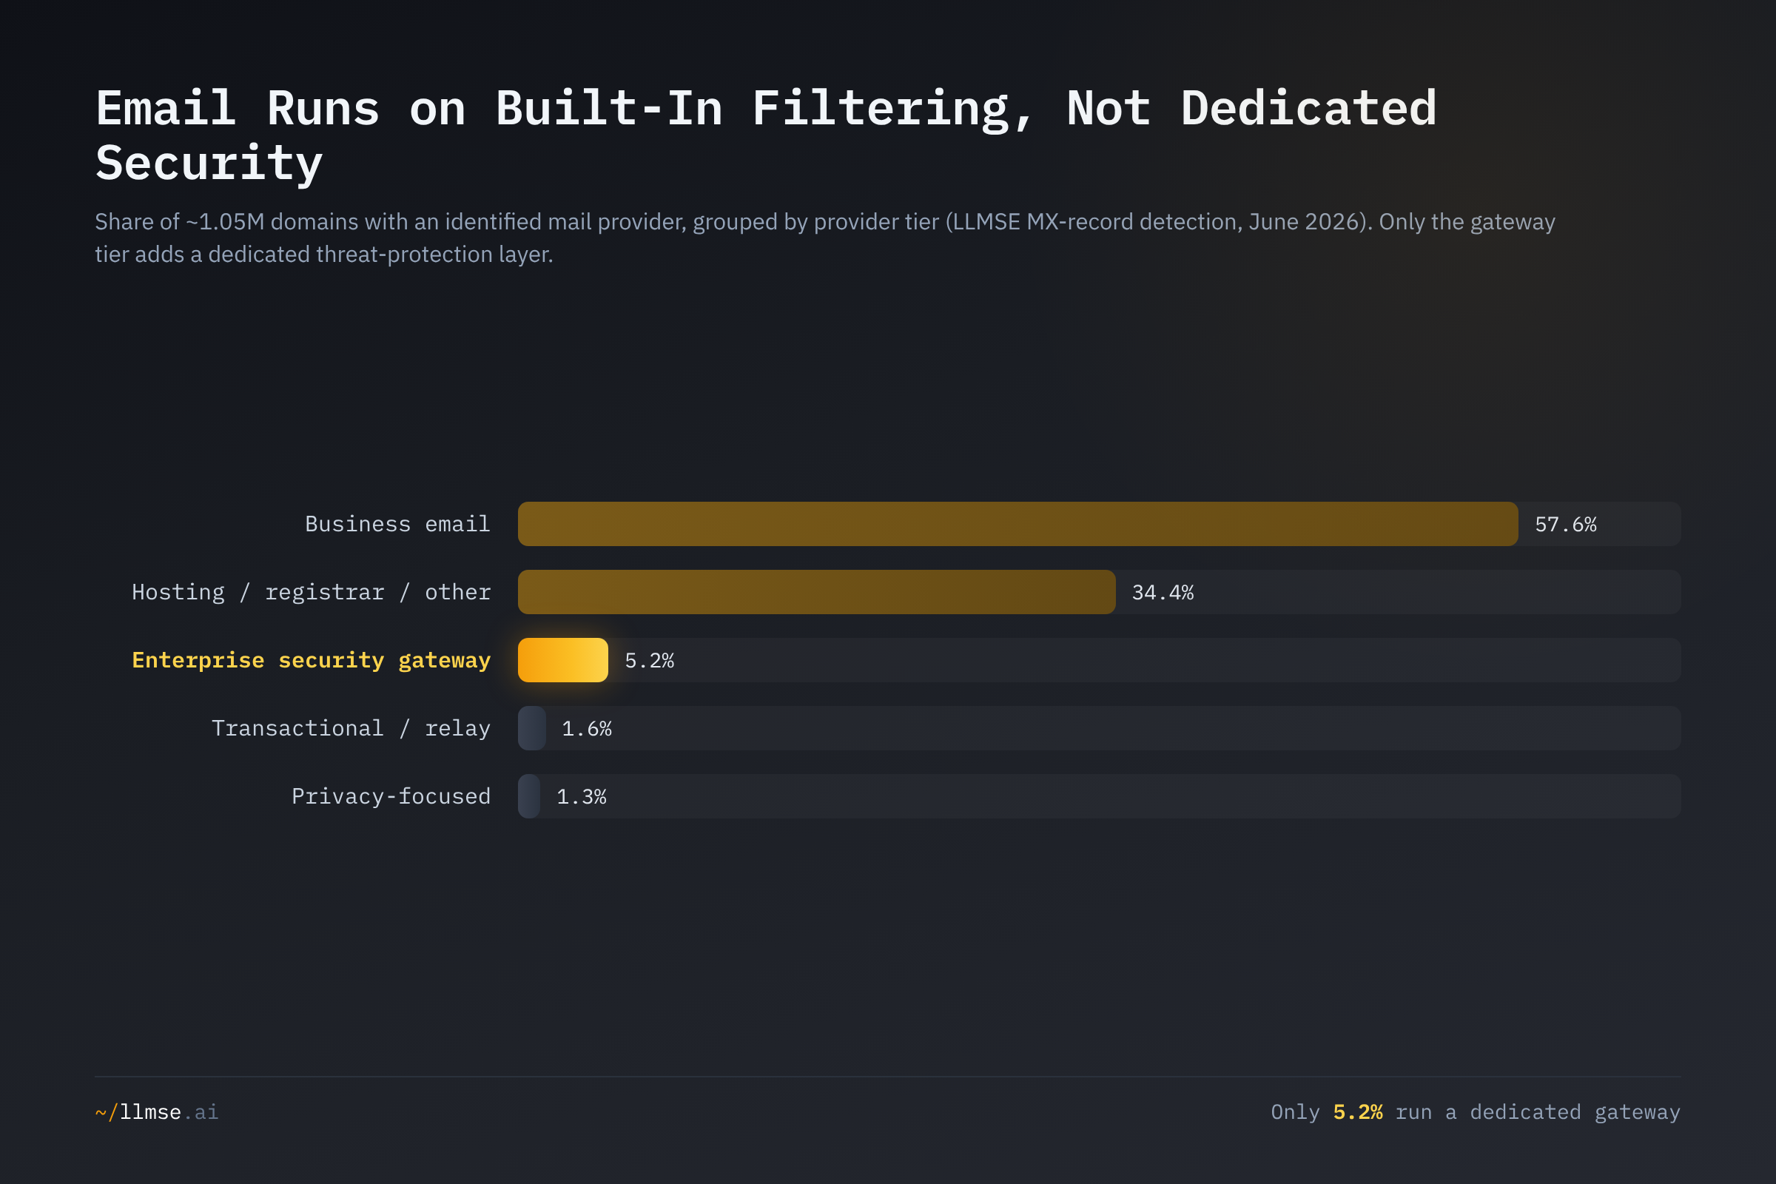This screenshot has height=1184, width=1776.
Task: Open the llmse.ai footer link
Action: coord(169,1112)
